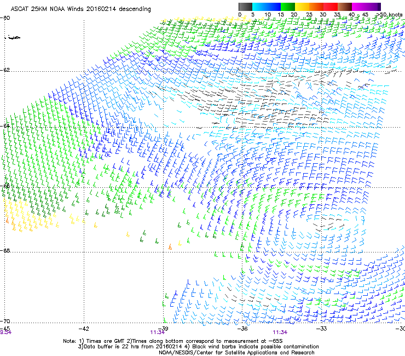Click the ">50 knots" scale label

(x=389, y=15)
